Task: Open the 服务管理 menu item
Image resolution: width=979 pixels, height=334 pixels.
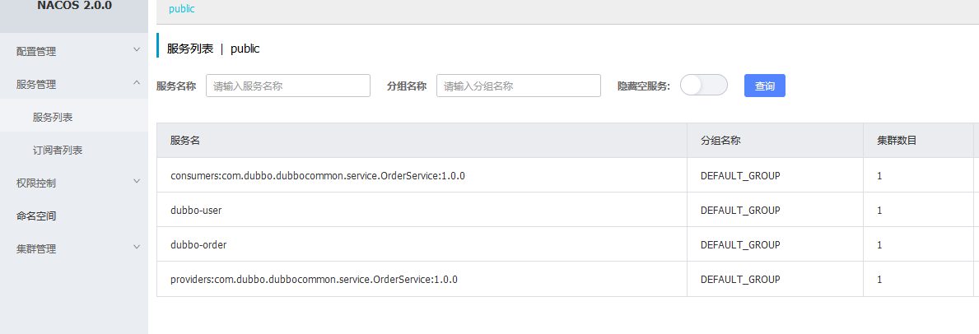Action: pos(74,84)
